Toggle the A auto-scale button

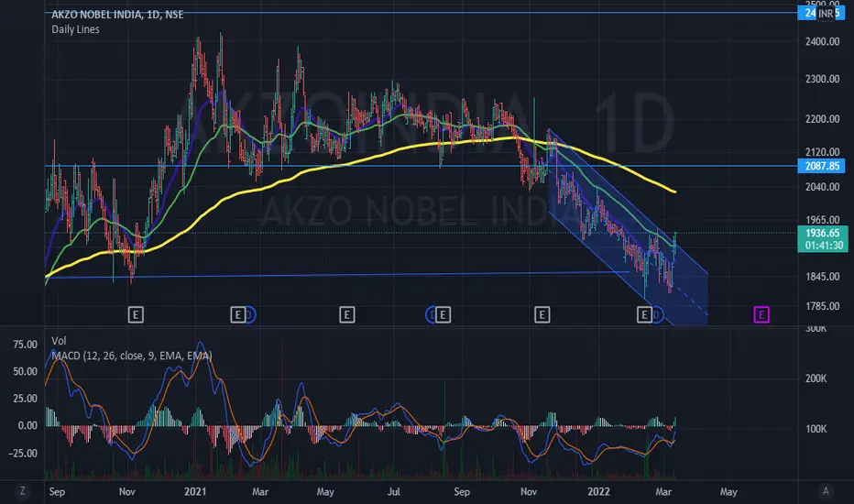pos(827,490)
